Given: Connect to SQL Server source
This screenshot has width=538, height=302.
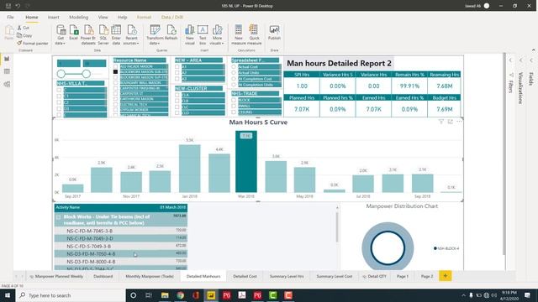Looking at the screenshot, I should coord(103,34).
